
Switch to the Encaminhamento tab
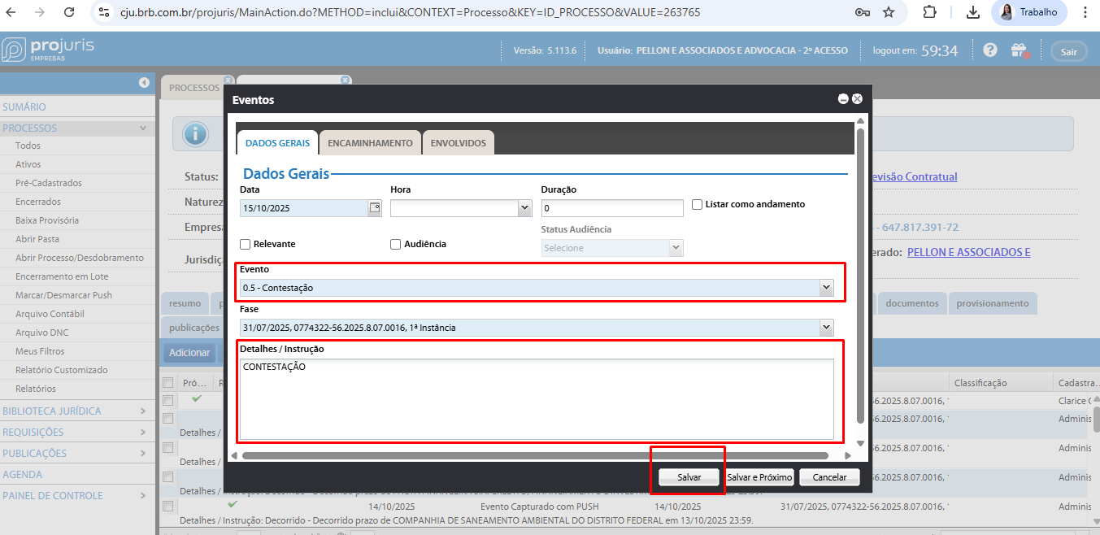click(x=370, y=143)
